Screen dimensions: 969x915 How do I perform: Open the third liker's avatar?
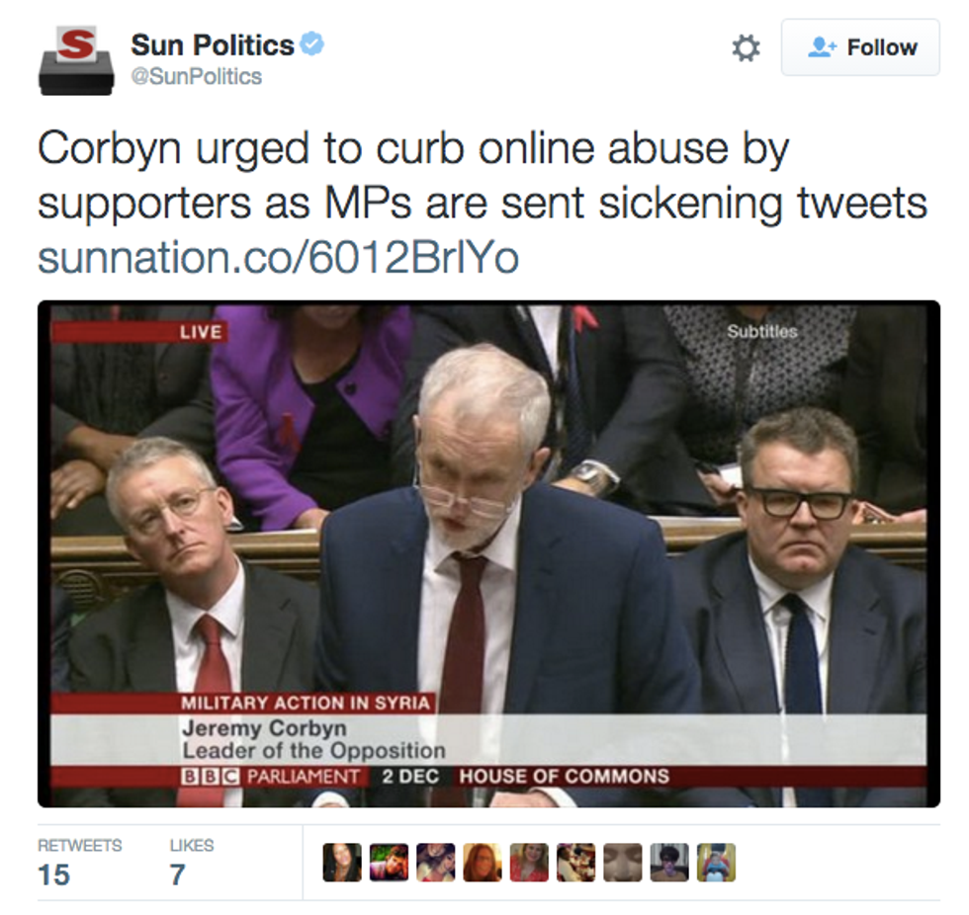pos(436,863)
